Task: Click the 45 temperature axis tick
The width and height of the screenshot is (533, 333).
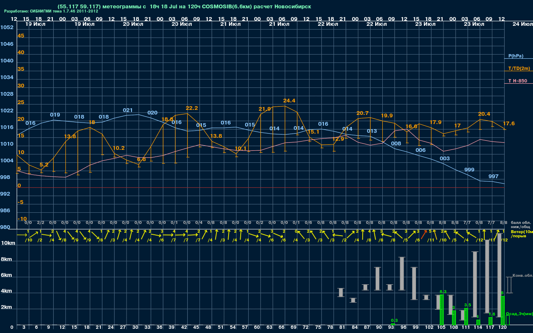Action: tap(21, 36)
